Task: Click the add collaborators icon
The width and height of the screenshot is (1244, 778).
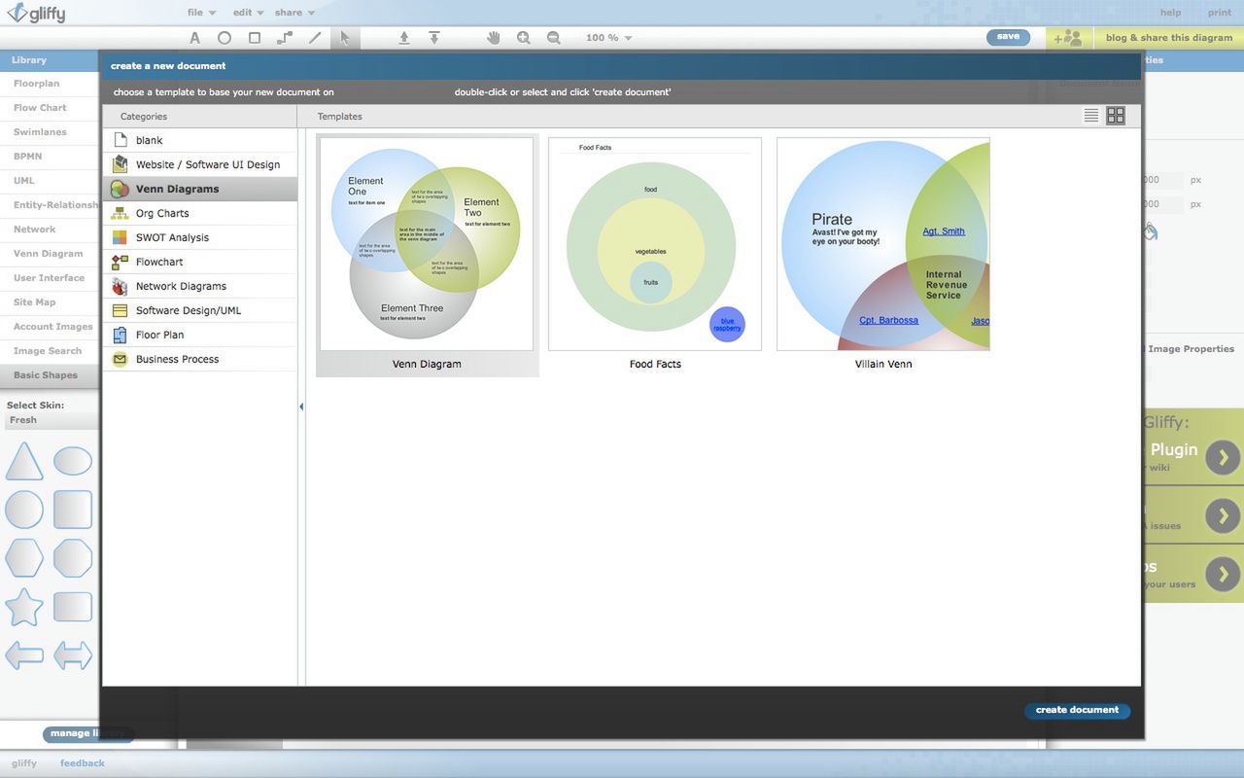Action: click(1068, 38)
